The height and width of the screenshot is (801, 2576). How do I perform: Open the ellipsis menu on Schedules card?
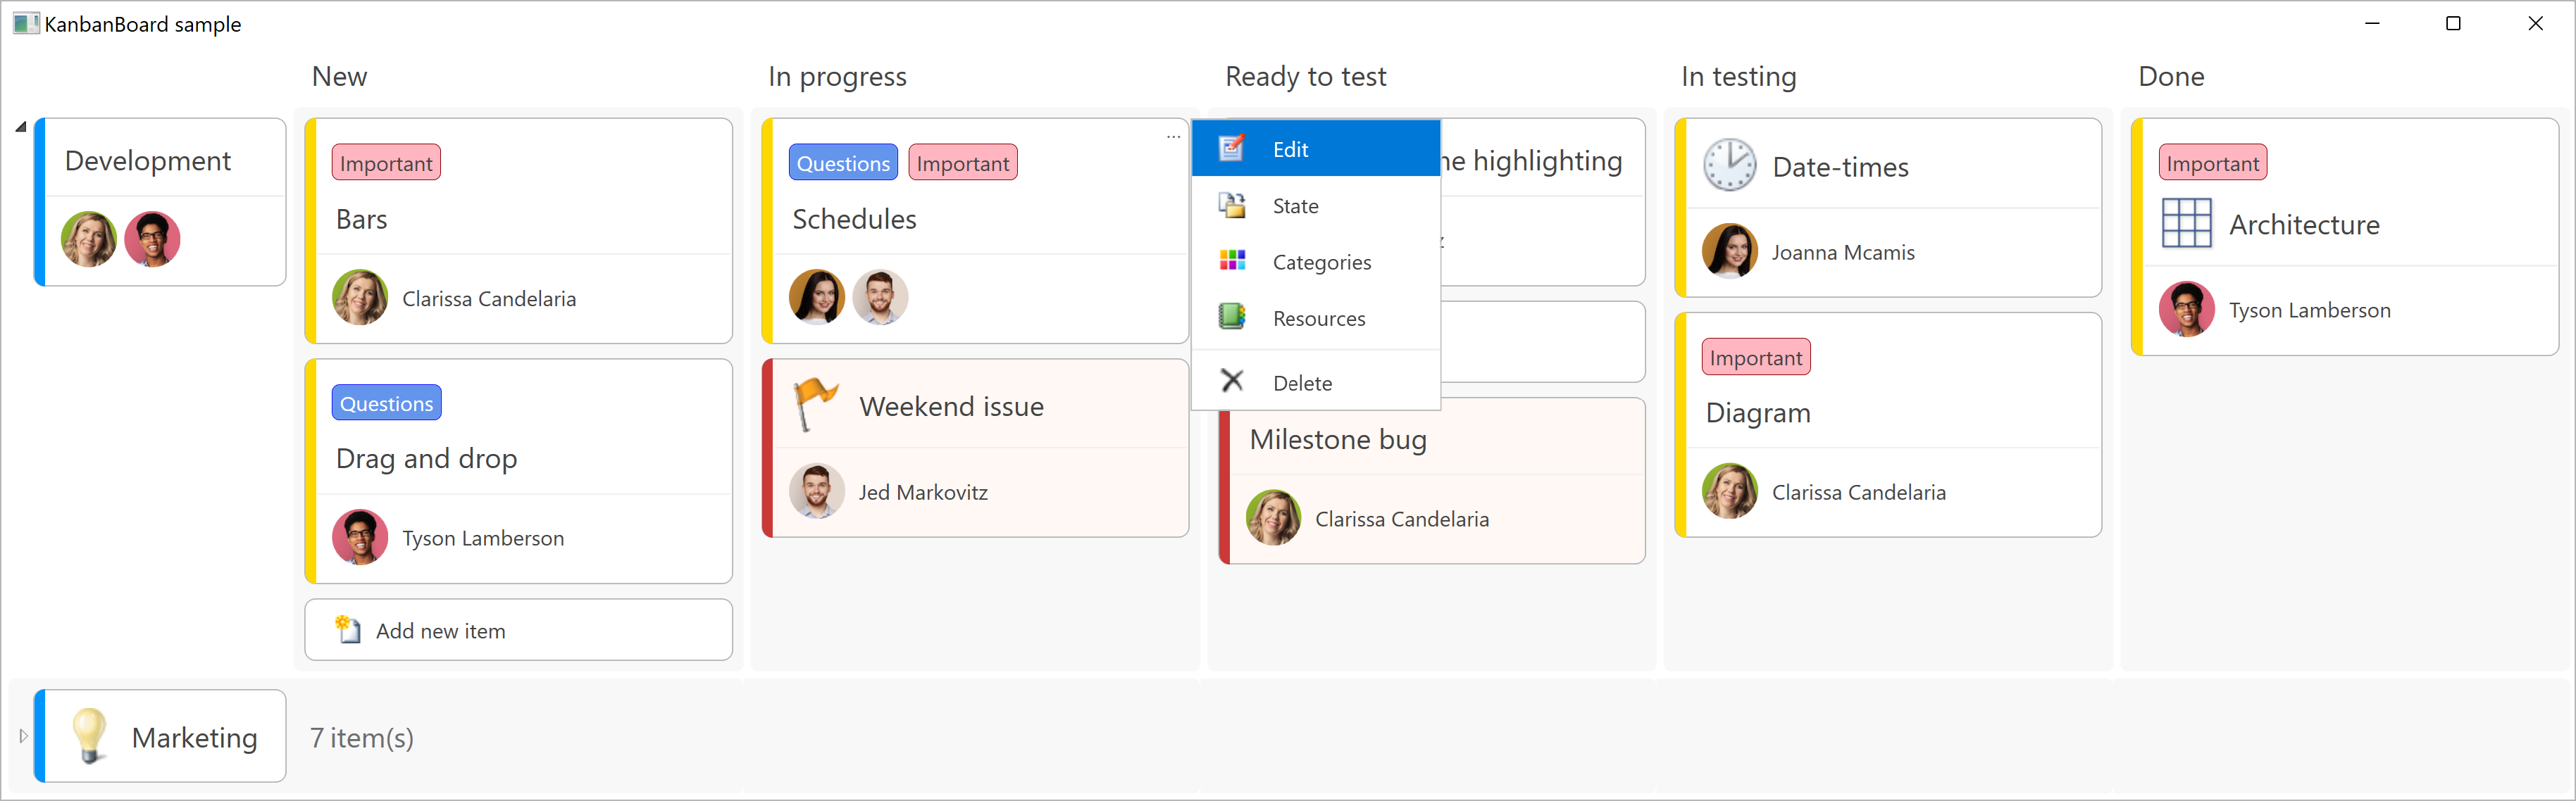pyautogui.click(x=1173, y=137)
